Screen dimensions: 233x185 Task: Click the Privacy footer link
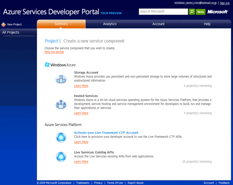[98, 183]
